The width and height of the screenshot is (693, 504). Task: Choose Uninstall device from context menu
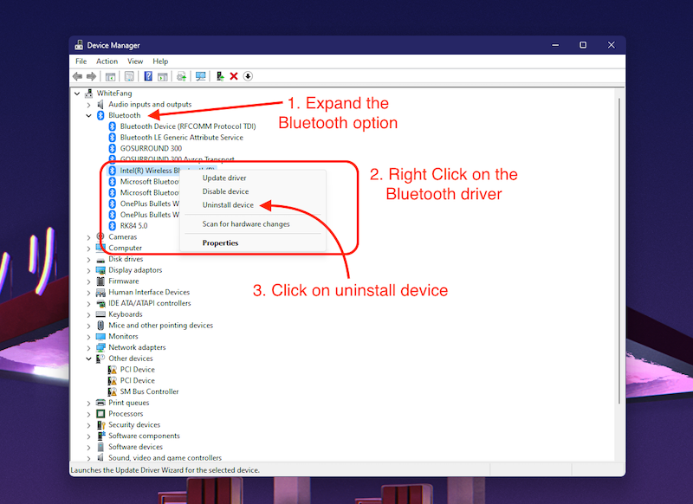(253, 205)
